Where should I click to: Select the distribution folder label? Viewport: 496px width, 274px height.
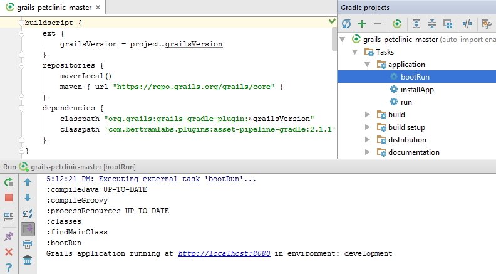click(407, 140)
